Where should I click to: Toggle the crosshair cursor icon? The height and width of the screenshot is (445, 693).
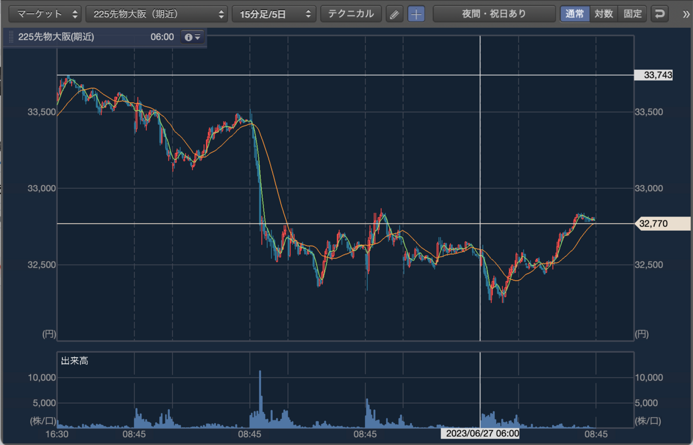[416, 14]
